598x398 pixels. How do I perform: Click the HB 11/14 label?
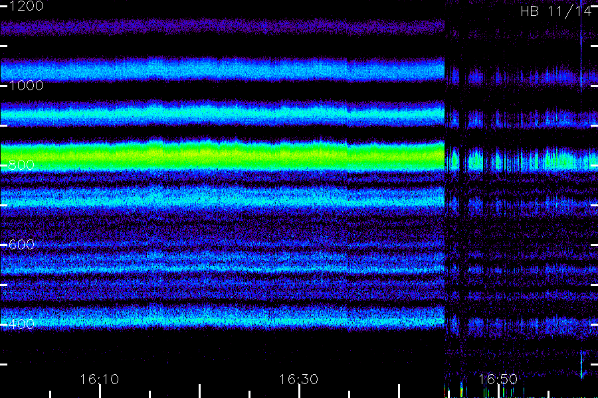(556, 11)
